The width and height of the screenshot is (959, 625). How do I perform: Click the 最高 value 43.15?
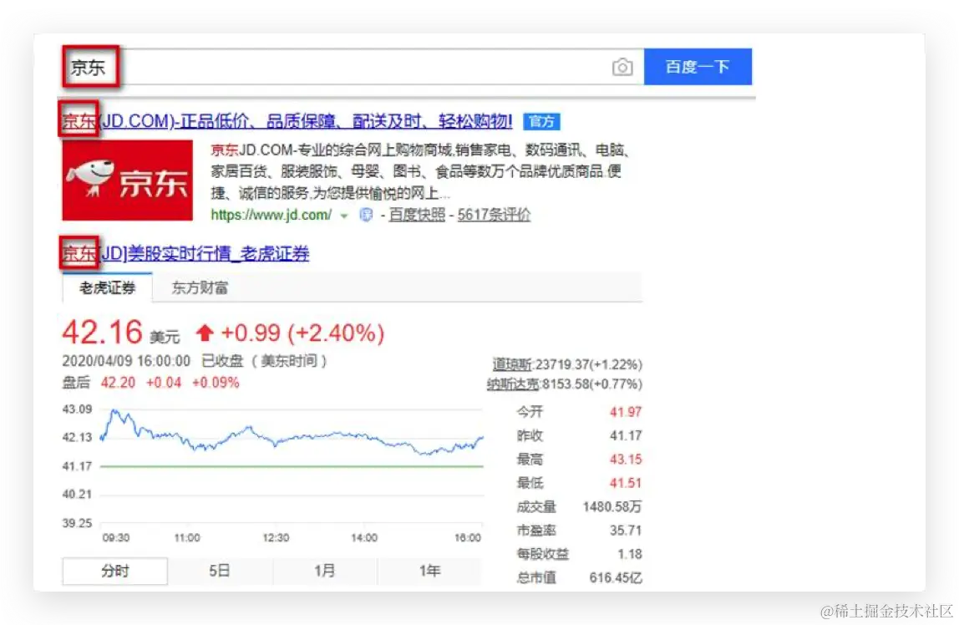(626, 460)
